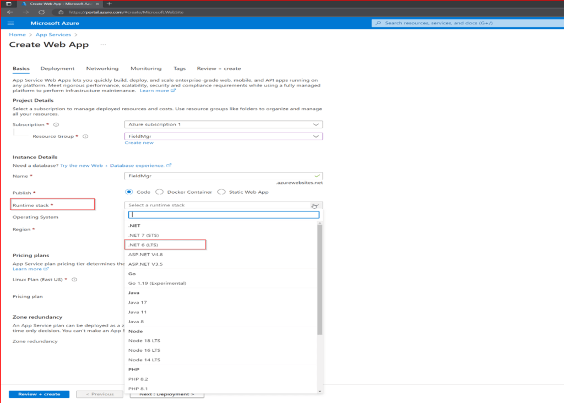Click the Azure search resources box
564x403 pixels.
point(468,23)
